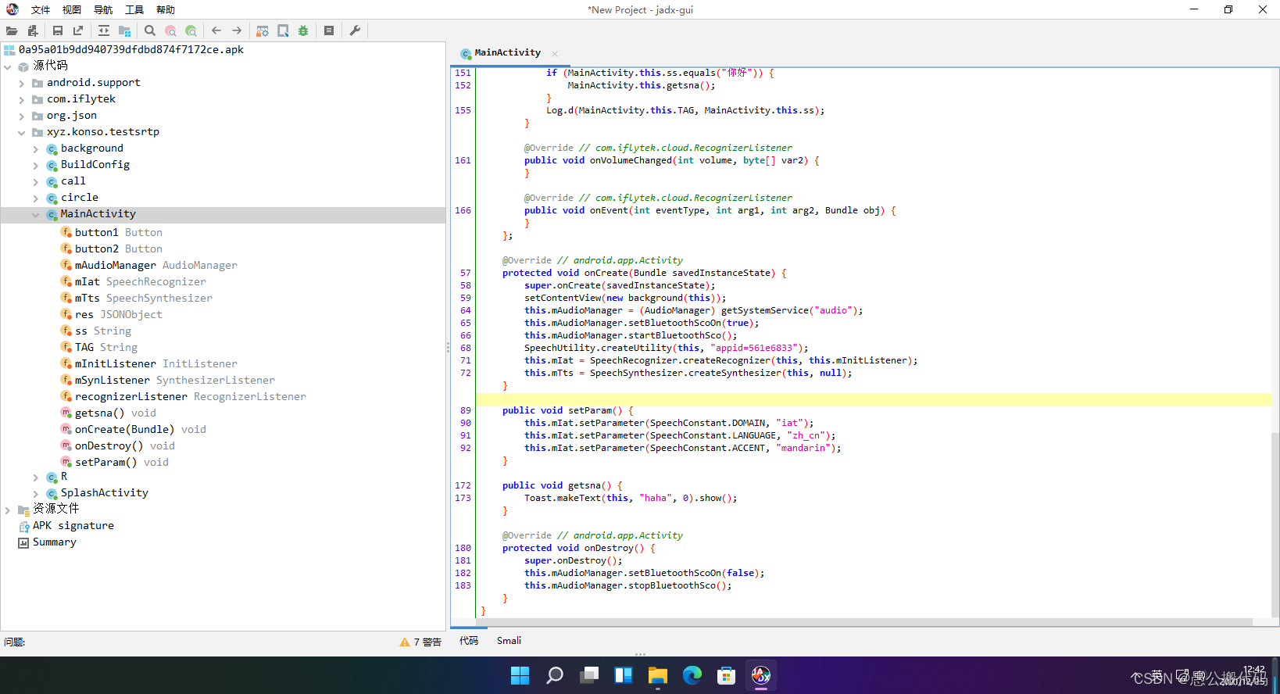1280x694 pixels.
Task: Expand the org.json package
Action: 22,116
